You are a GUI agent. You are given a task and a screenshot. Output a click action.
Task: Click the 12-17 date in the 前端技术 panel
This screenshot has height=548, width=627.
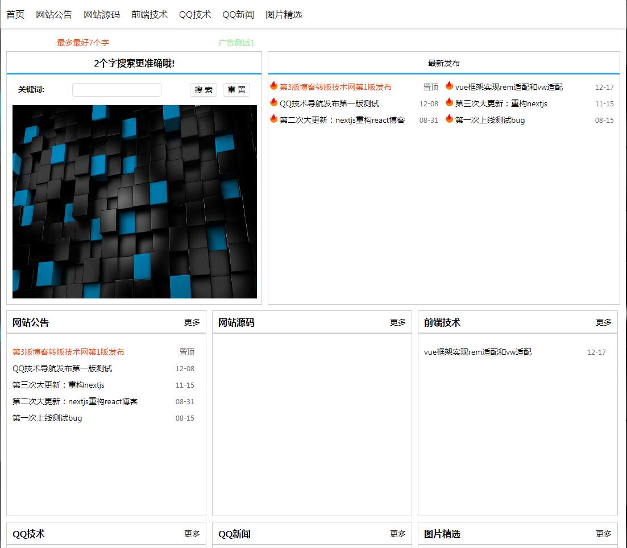click(596, 352)
